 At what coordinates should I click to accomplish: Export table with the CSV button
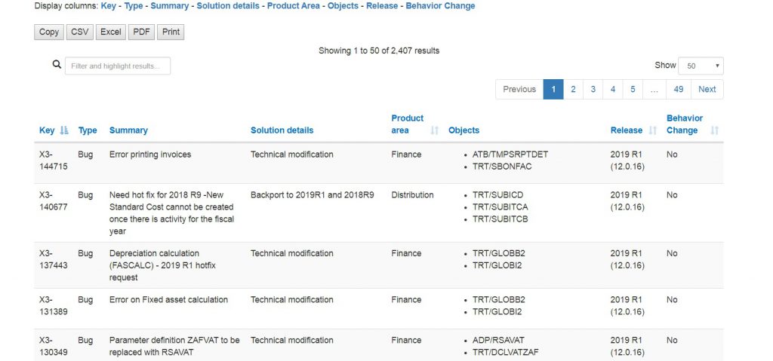79,32
